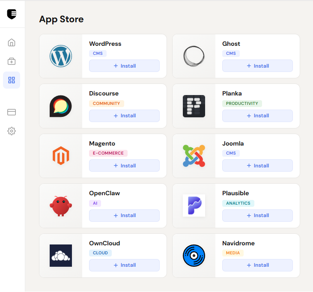This screenshot has width=313, height=292.
Task: Click the colorful Joomla logo
Action: pos(194,156)
